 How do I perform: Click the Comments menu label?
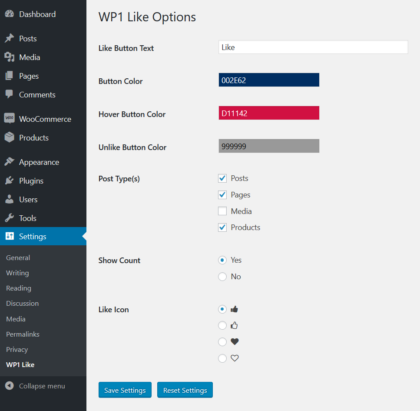37,95
